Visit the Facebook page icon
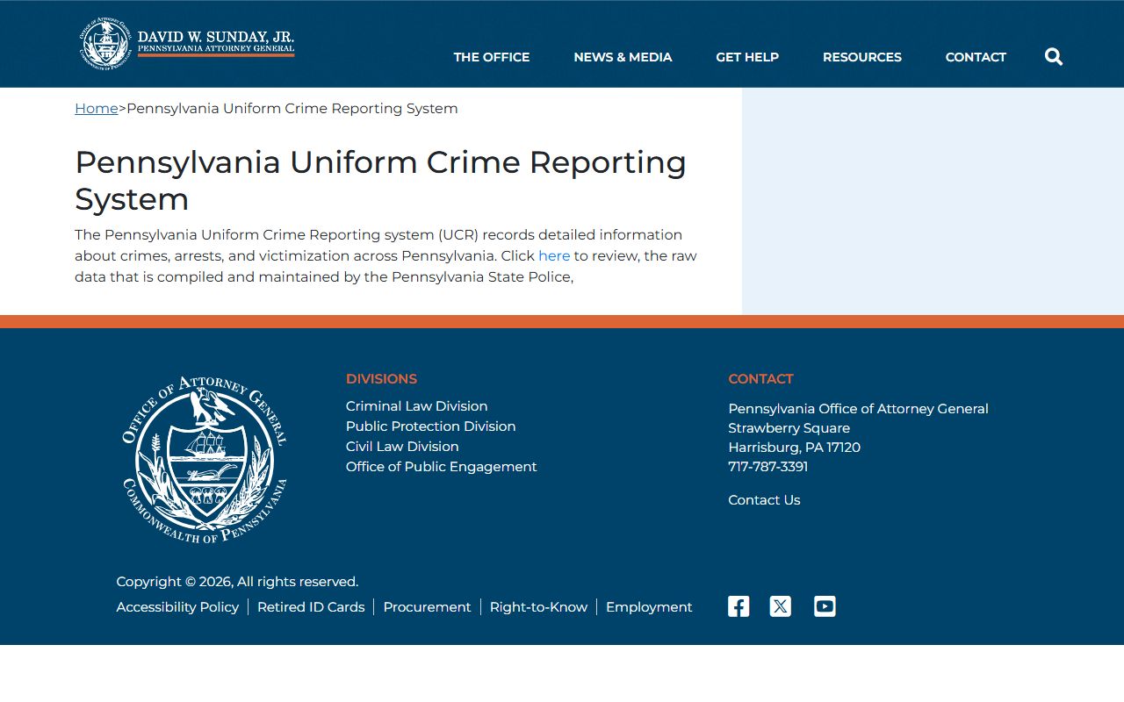Image resolution: width=1124 pixels, height=702 pixels. point(739,606)
